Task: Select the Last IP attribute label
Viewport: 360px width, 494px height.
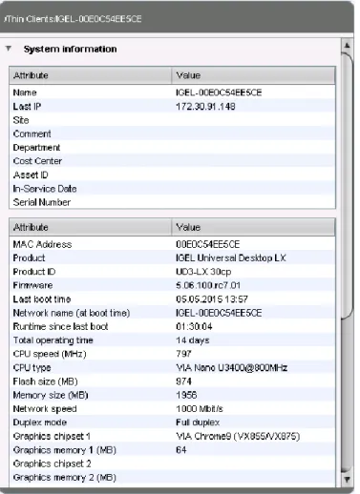Action: [27, 106]
